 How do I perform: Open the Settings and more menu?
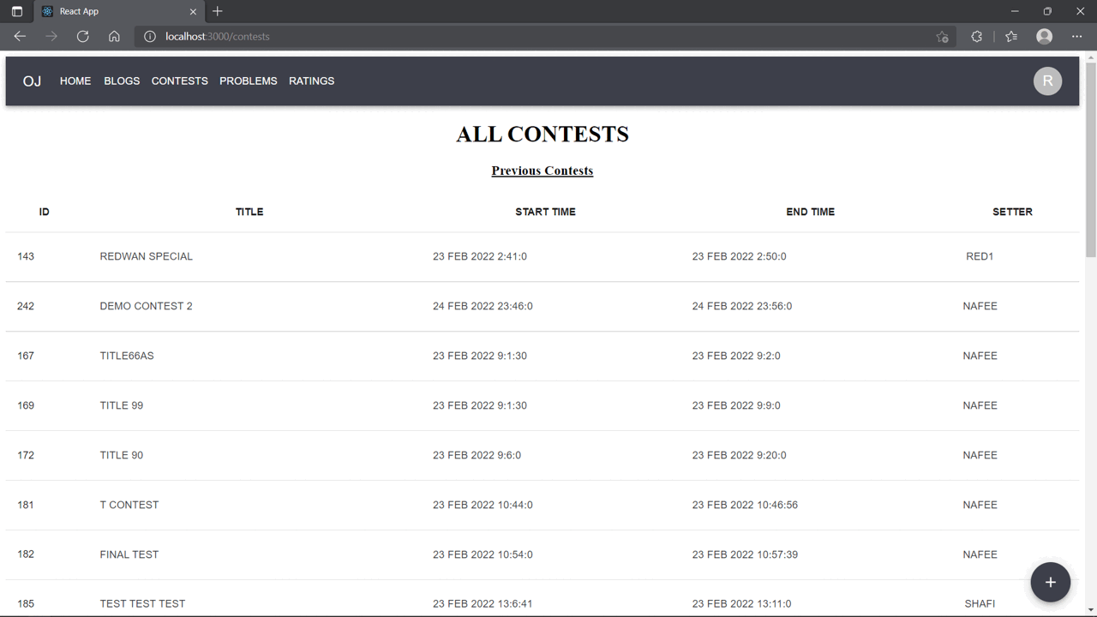click(1077, 36)
